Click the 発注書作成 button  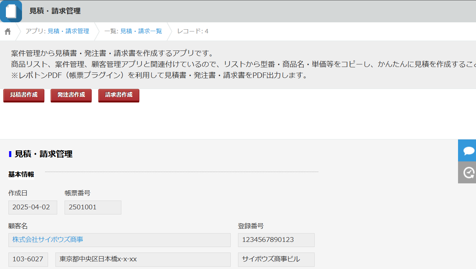tap(71, 95)
